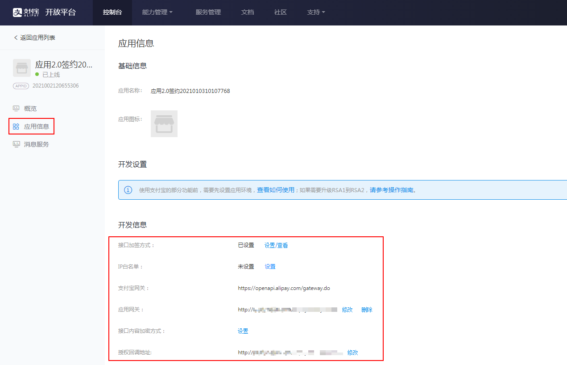The height and width of the screenshot is (365, 567).
Task: Click 设置 link for IP白名单
Action: pos(270,267)
